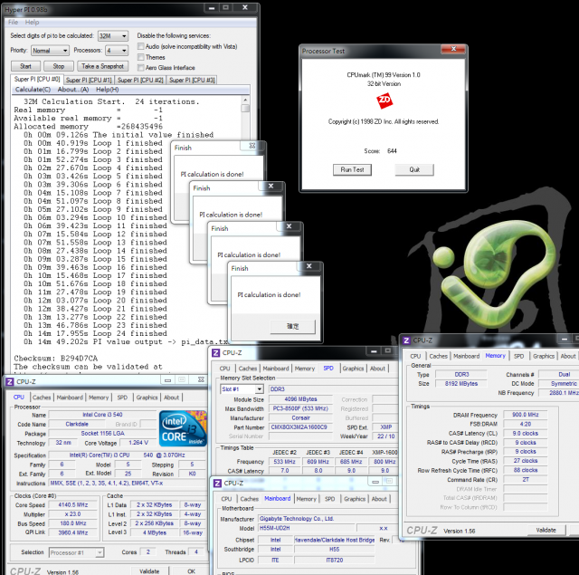
Task: Open Caches tab in CPU-Z CPU window
Action: 42,398
